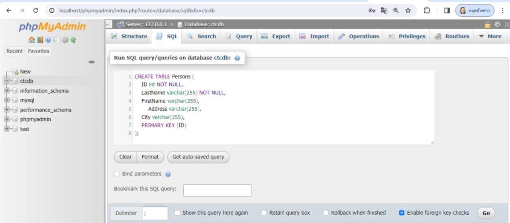Click the phpMyAdmin Home icon

[31, 40]
